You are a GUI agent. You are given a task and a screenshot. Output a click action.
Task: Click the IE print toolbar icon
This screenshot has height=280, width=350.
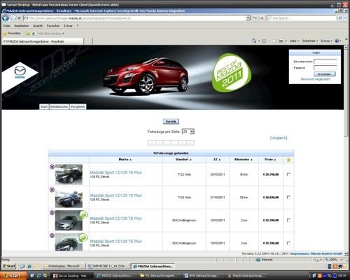coord(281,41)
